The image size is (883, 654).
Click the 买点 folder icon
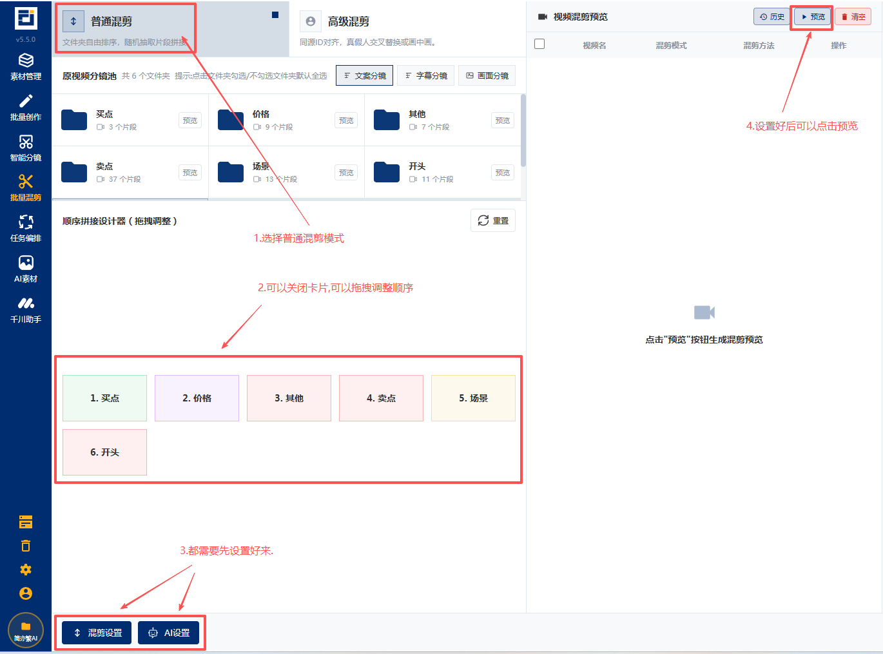[x=74, y=120]
